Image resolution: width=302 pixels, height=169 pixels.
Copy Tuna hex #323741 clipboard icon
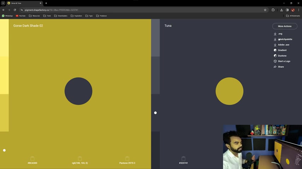183,159
